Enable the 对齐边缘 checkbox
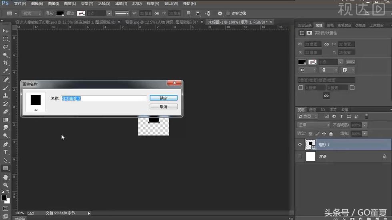The width and height of the screenshot is (392, 220). pyautogui.click(x=228, y=13)
